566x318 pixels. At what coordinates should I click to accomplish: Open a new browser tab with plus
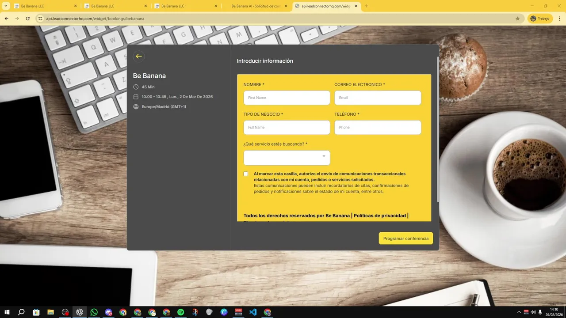point(367,6)
